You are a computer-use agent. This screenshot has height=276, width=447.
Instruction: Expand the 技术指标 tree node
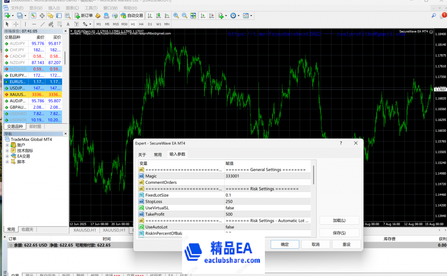(x=7, y=151)
